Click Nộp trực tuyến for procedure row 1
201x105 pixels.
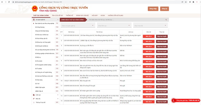[162, 36]
